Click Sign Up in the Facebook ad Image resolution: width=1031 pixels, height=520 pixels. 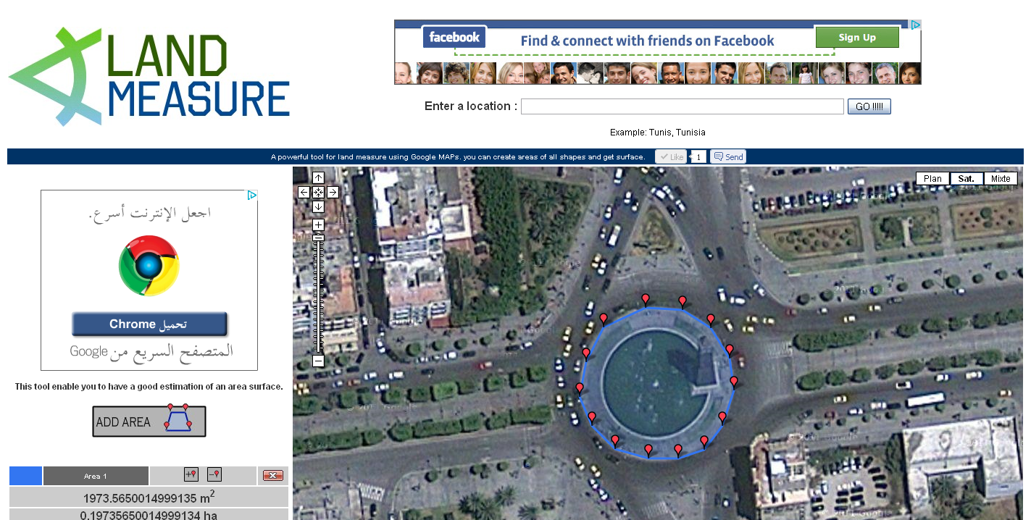(857, 38)
